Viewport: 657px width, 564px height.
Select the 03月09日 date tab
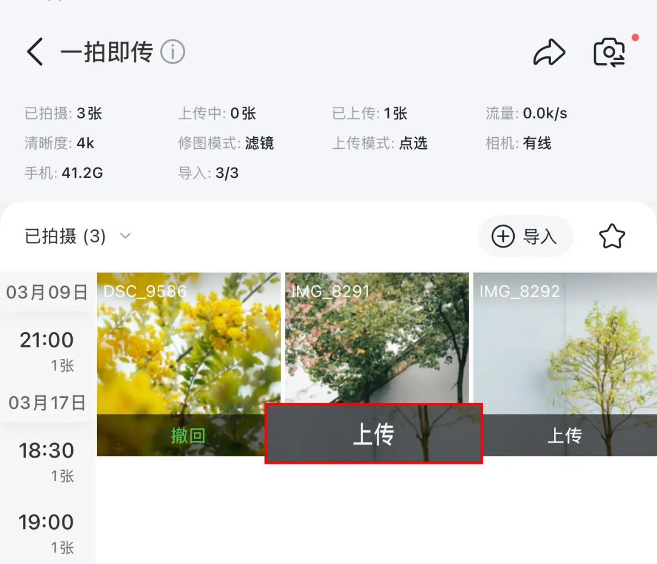click(x=47, y=293)
